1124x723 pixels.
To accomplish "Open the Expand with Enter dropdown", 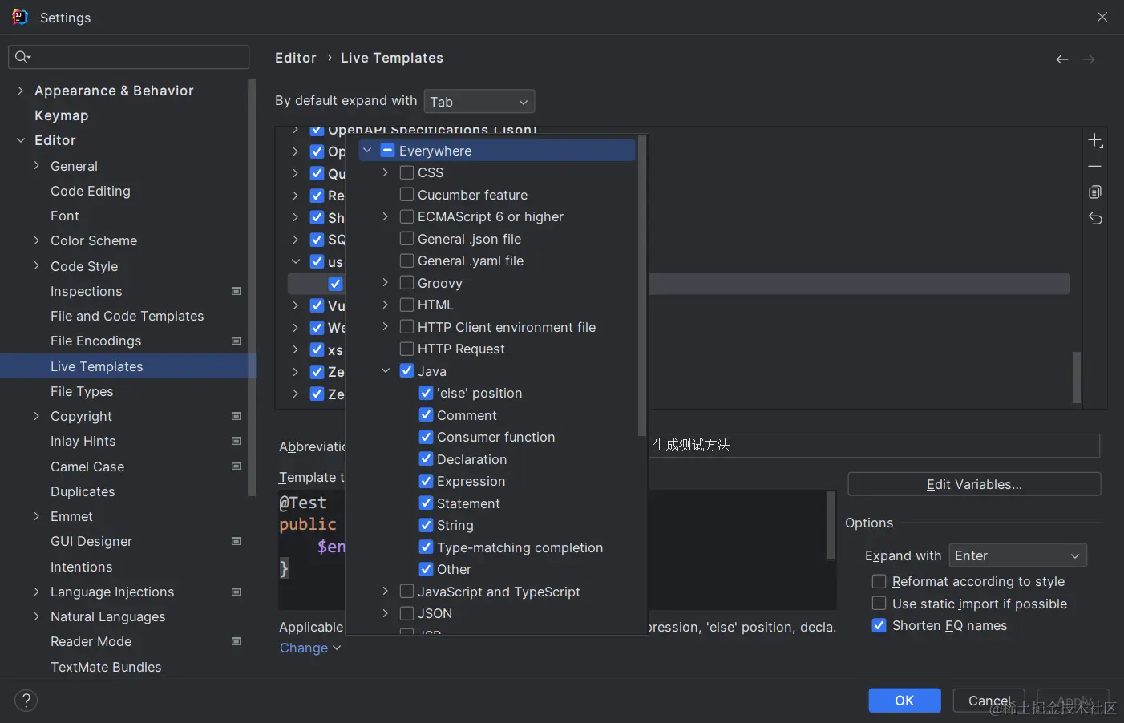I will (x=1017, y=555).
